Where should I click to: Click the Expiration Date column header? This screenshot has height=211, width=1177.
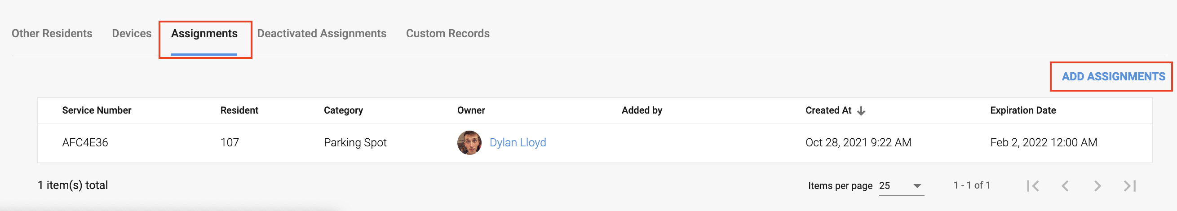(x=1023, y=110)
